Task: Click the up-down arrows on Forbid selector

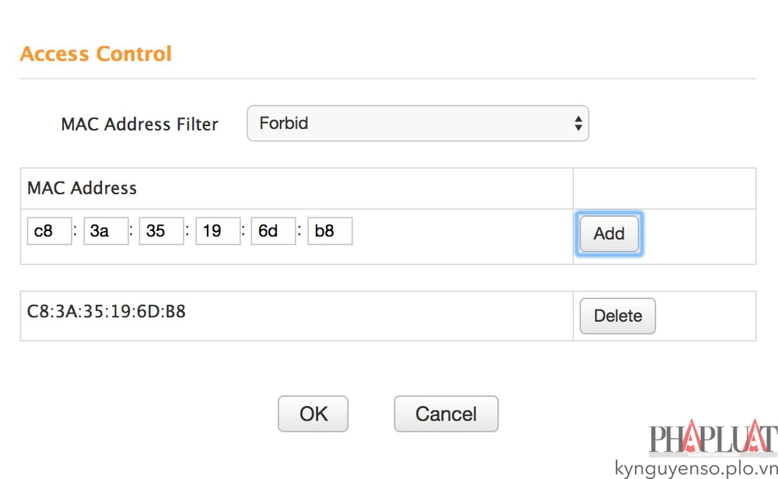Action: (578, 124)
